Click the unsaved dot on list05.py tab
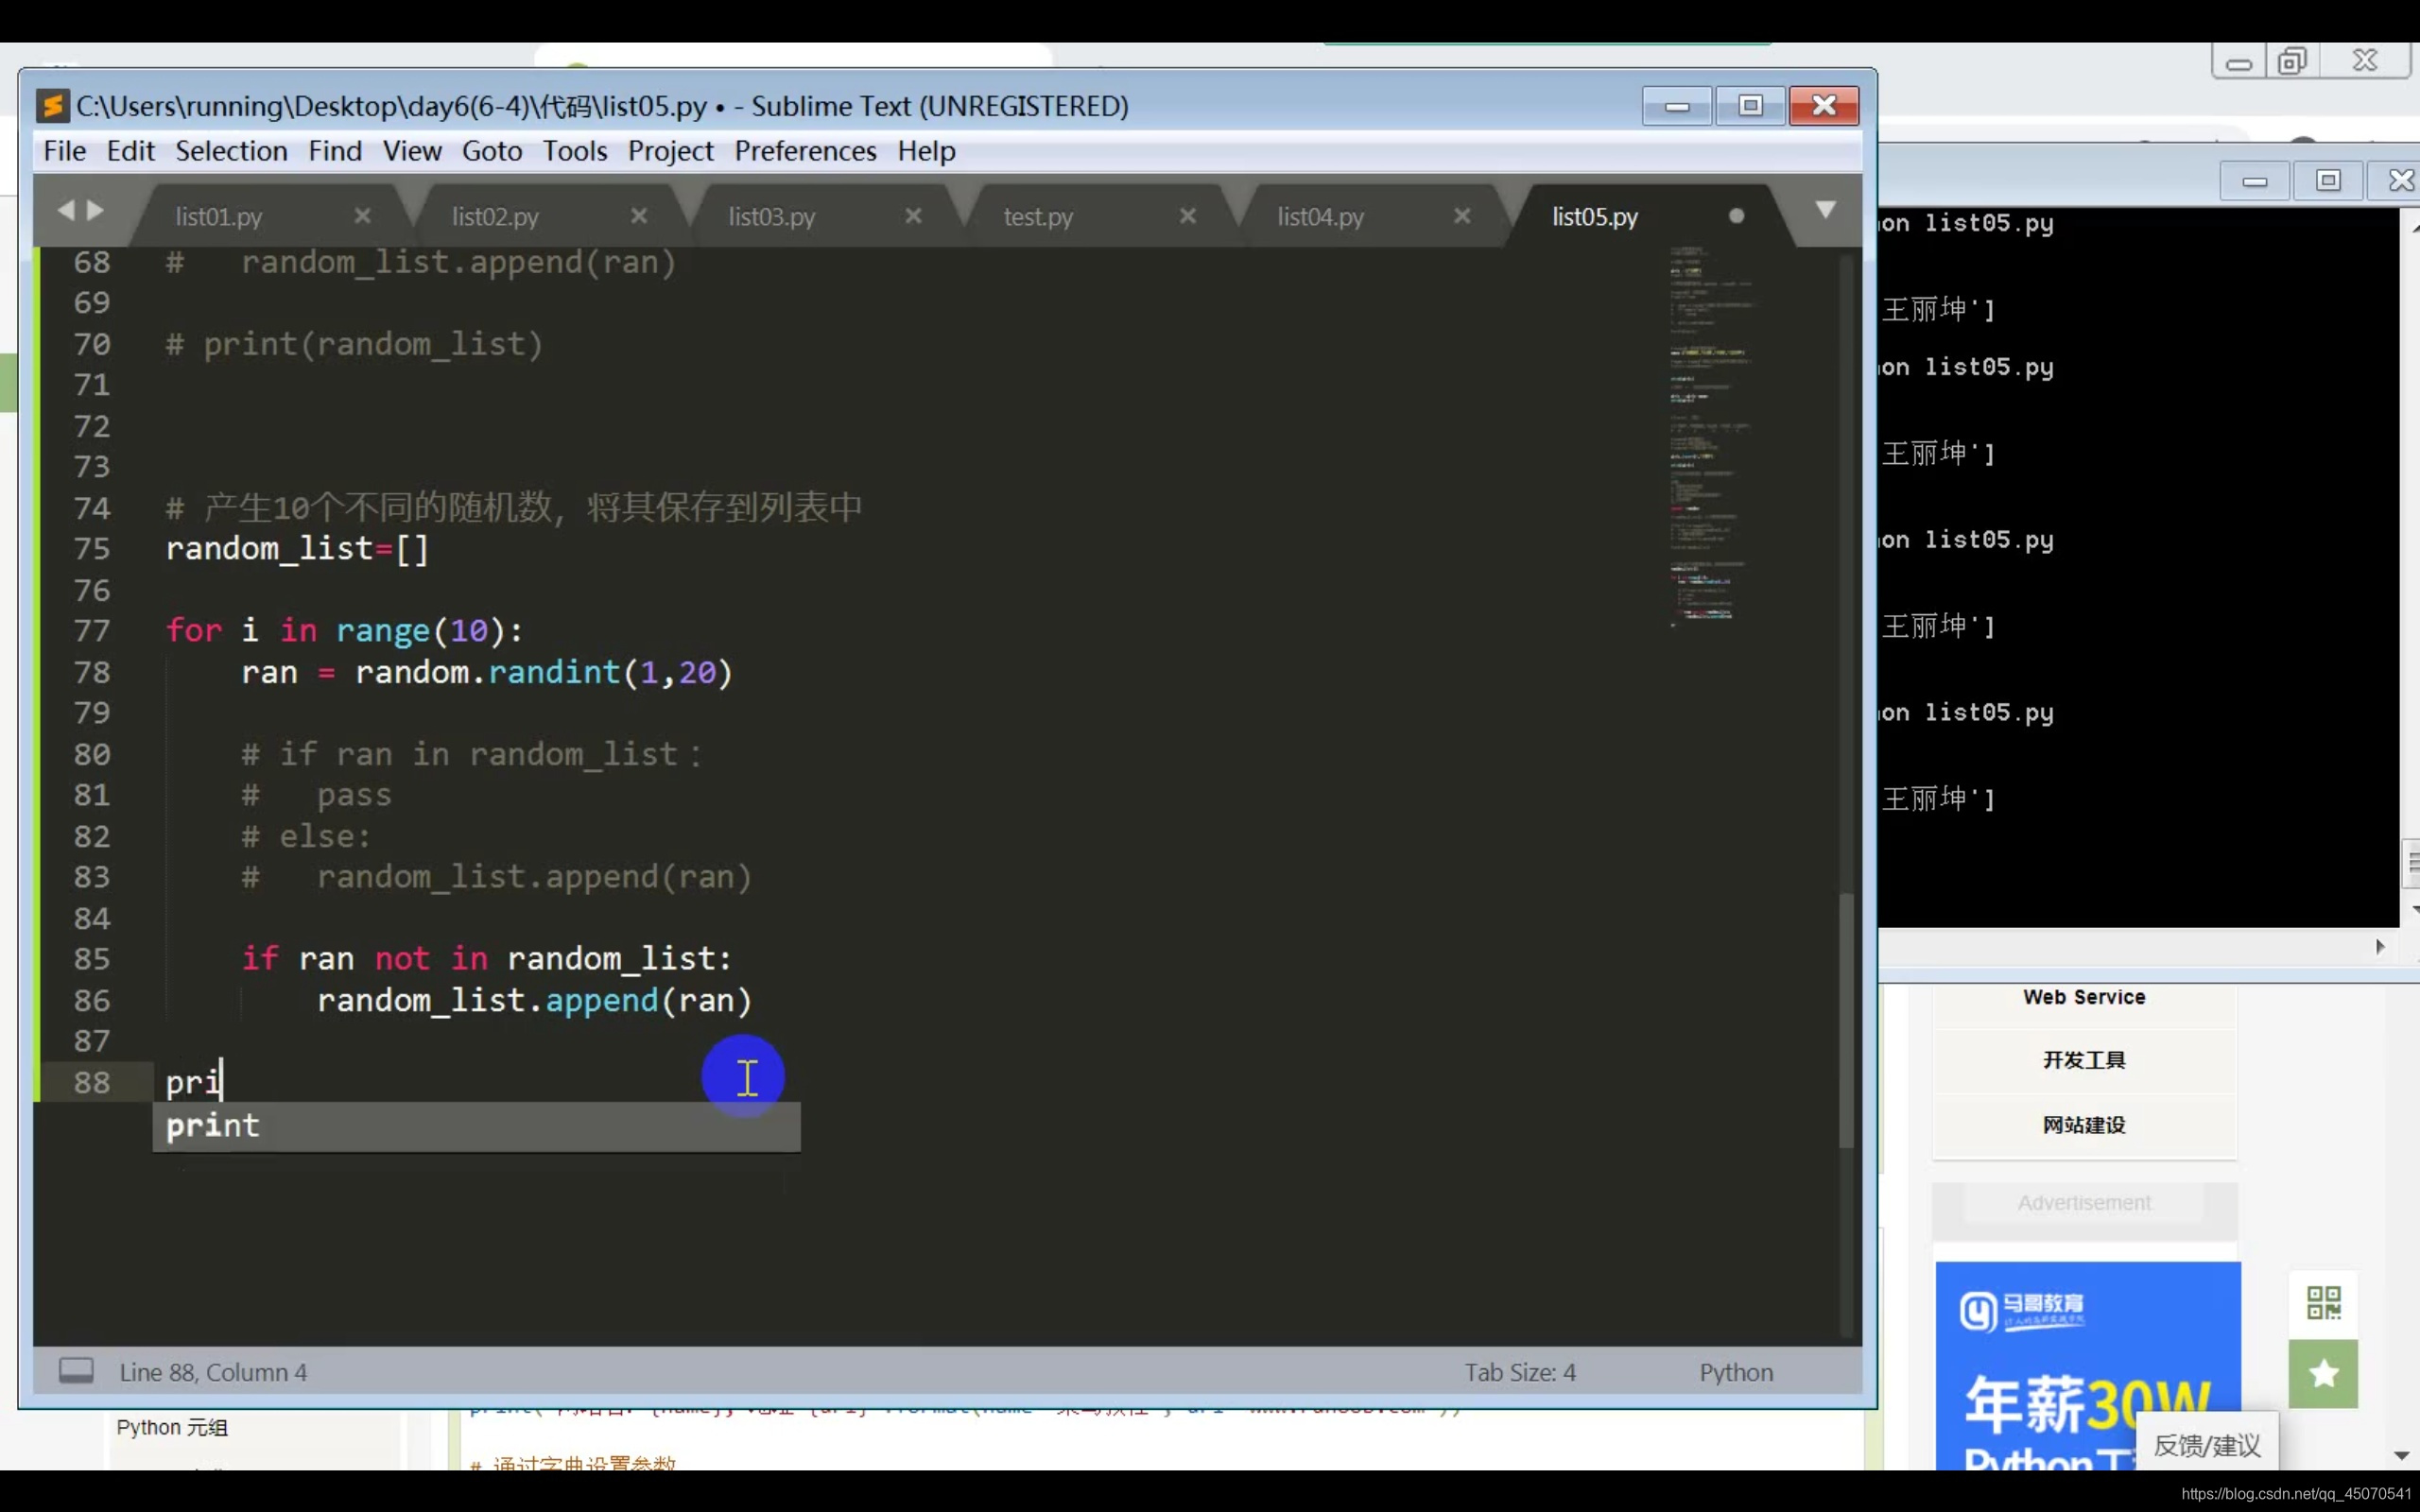 click(1736, 216)
